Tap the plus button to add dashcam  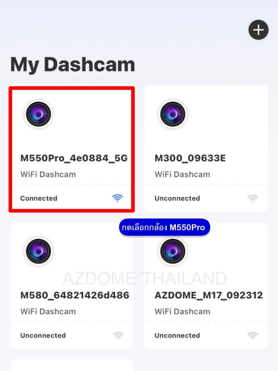[x=258, y=30]
